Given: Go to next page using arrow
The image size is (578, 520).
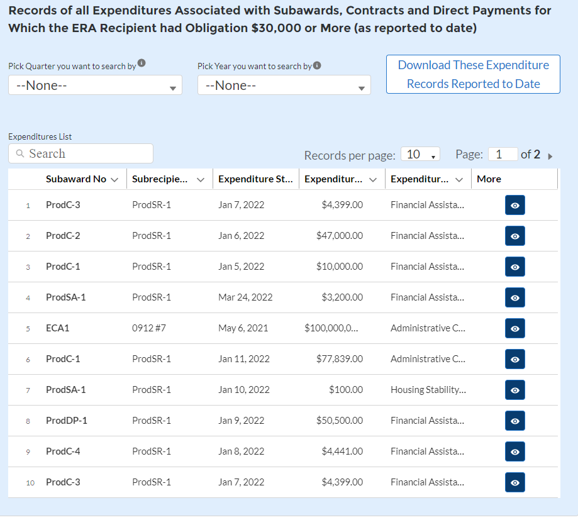Looking at the screenshot, I should [550, 156].
